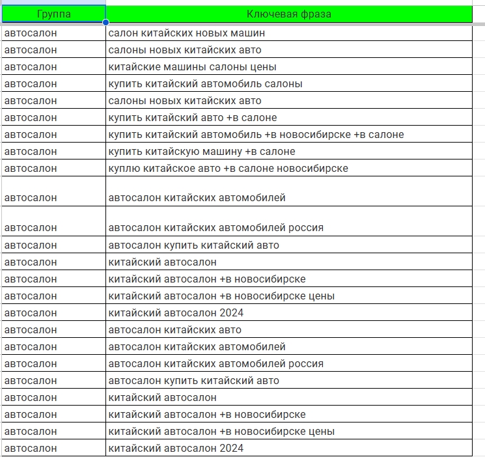Viewport: 485px width, 457px height.
Task: Click the 'автосалон китайских авто' cell
Action: pos(288,330)
